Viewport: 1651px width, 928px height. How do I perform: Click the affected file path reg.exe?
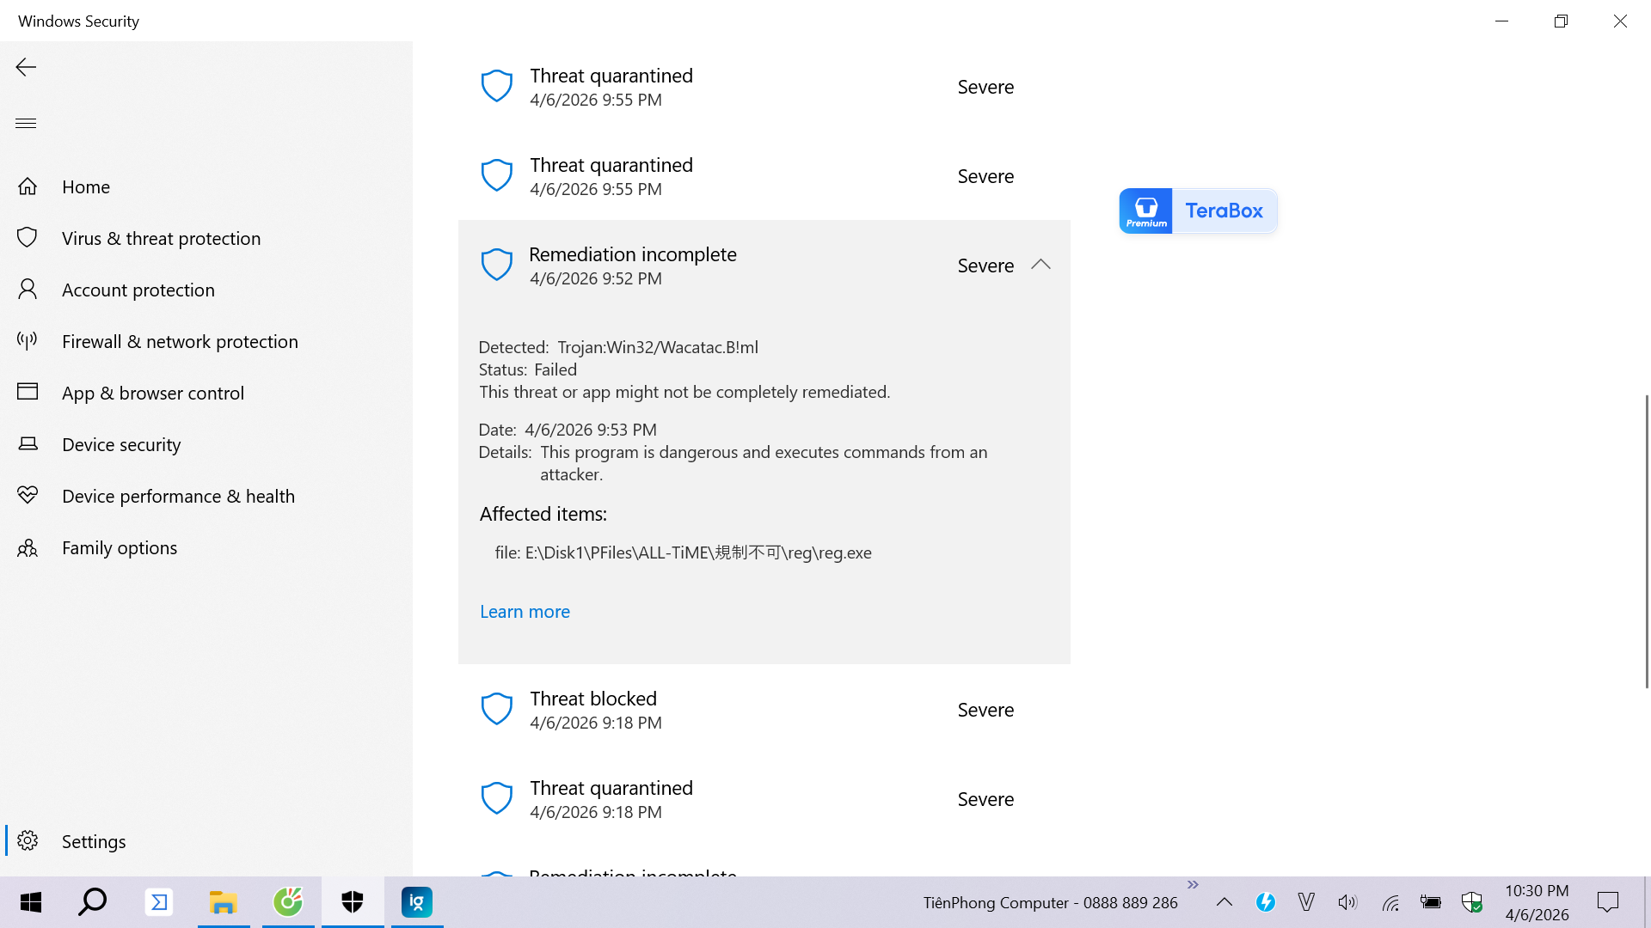coord(684,553)
